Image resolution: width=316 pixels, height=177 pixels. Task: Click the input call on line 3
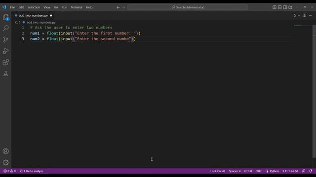[x=67, y=39]
